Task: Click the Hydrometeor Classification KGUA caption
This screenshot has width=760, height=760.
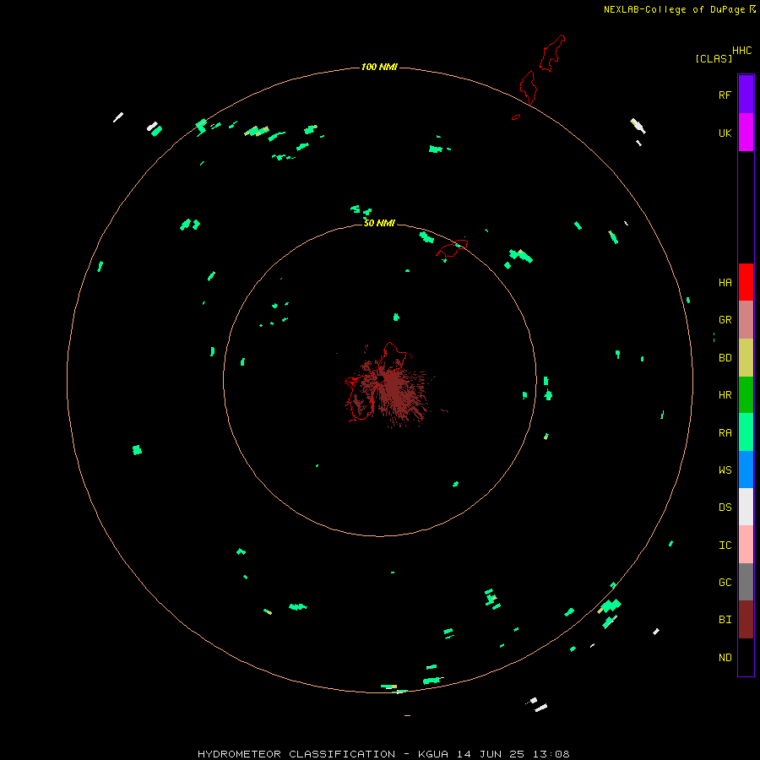Action: [x=383, y=754]
